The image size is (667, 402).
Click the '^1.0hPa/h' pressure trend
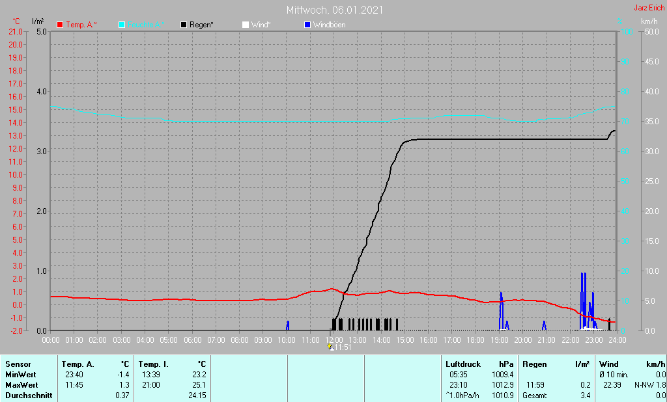(x=462, y=395)
